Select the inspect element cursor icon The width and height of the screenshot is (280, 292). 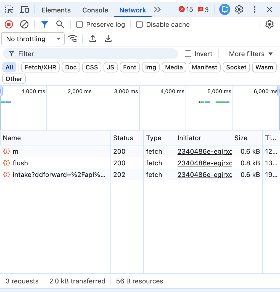[9, 9]
